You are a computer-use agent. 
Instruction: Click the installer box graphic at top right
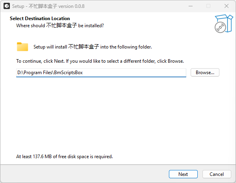click(224, 23)
